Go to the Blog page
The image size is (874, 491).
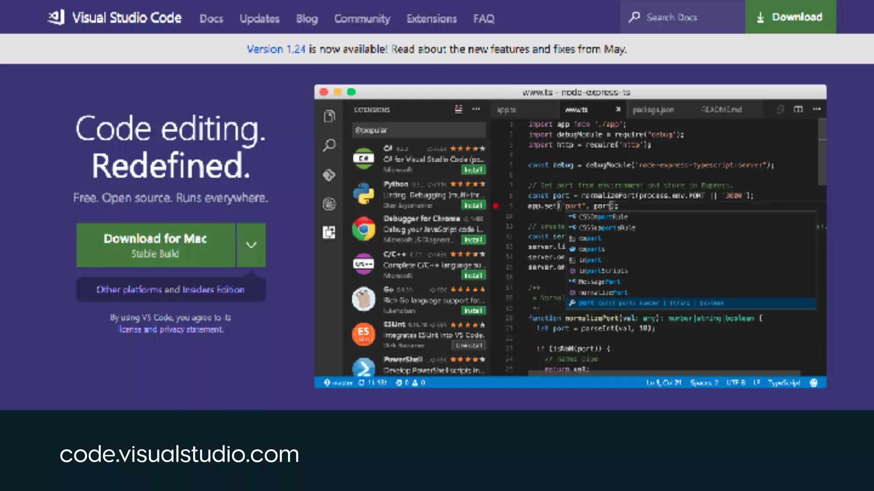point(307,19)
